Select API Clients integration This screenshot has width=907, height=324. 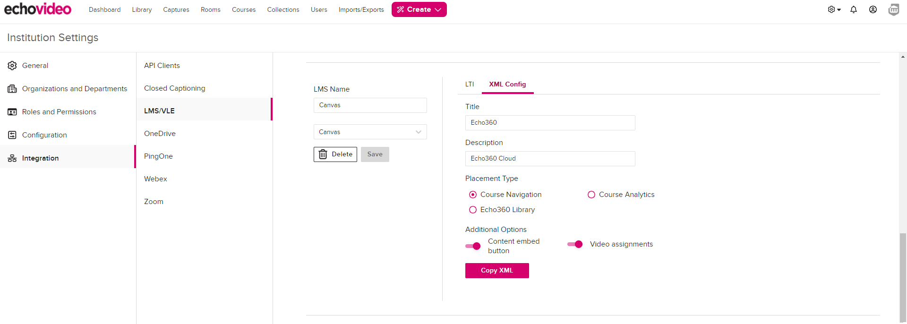(204, 66)
